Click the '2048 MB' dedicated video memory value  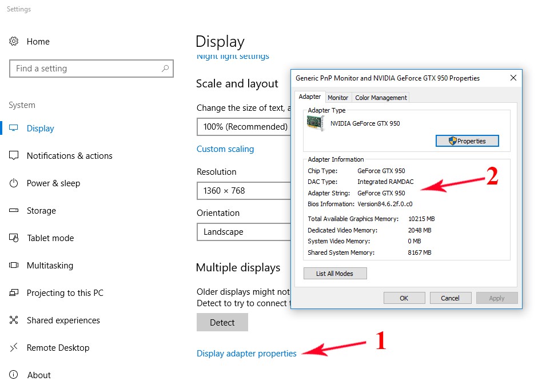tap(420, 230)
